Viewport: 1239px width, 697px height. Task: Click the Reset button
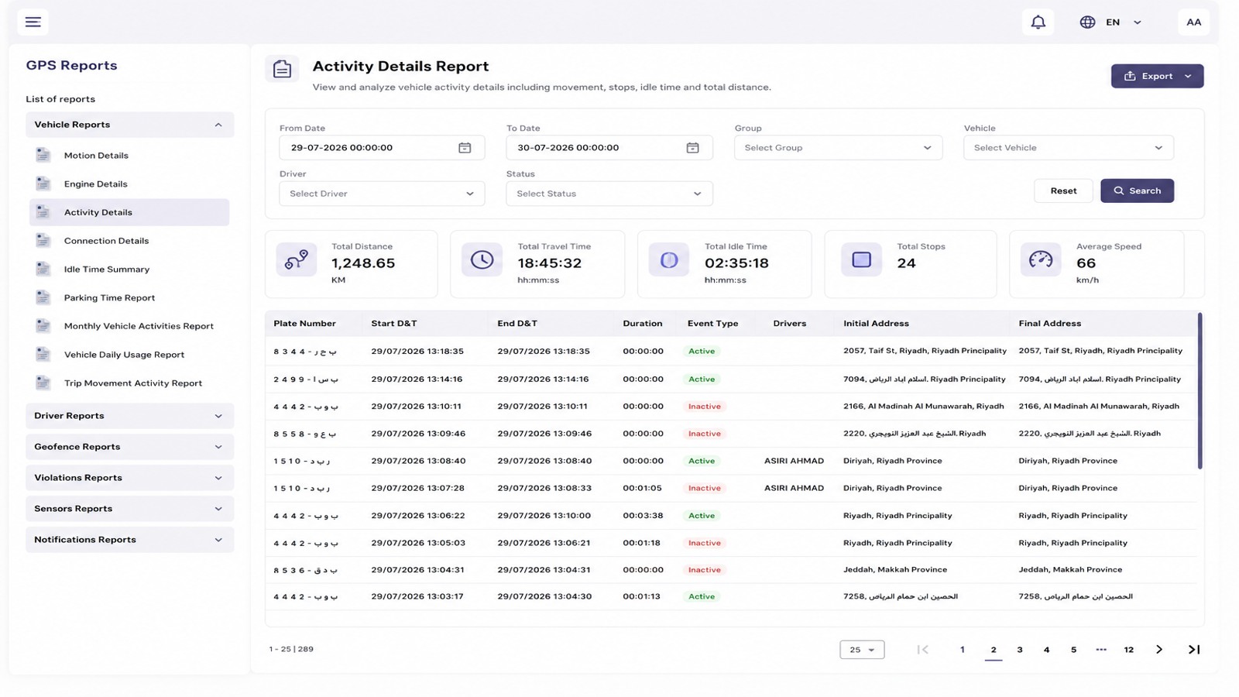(x=1063, y=191)
